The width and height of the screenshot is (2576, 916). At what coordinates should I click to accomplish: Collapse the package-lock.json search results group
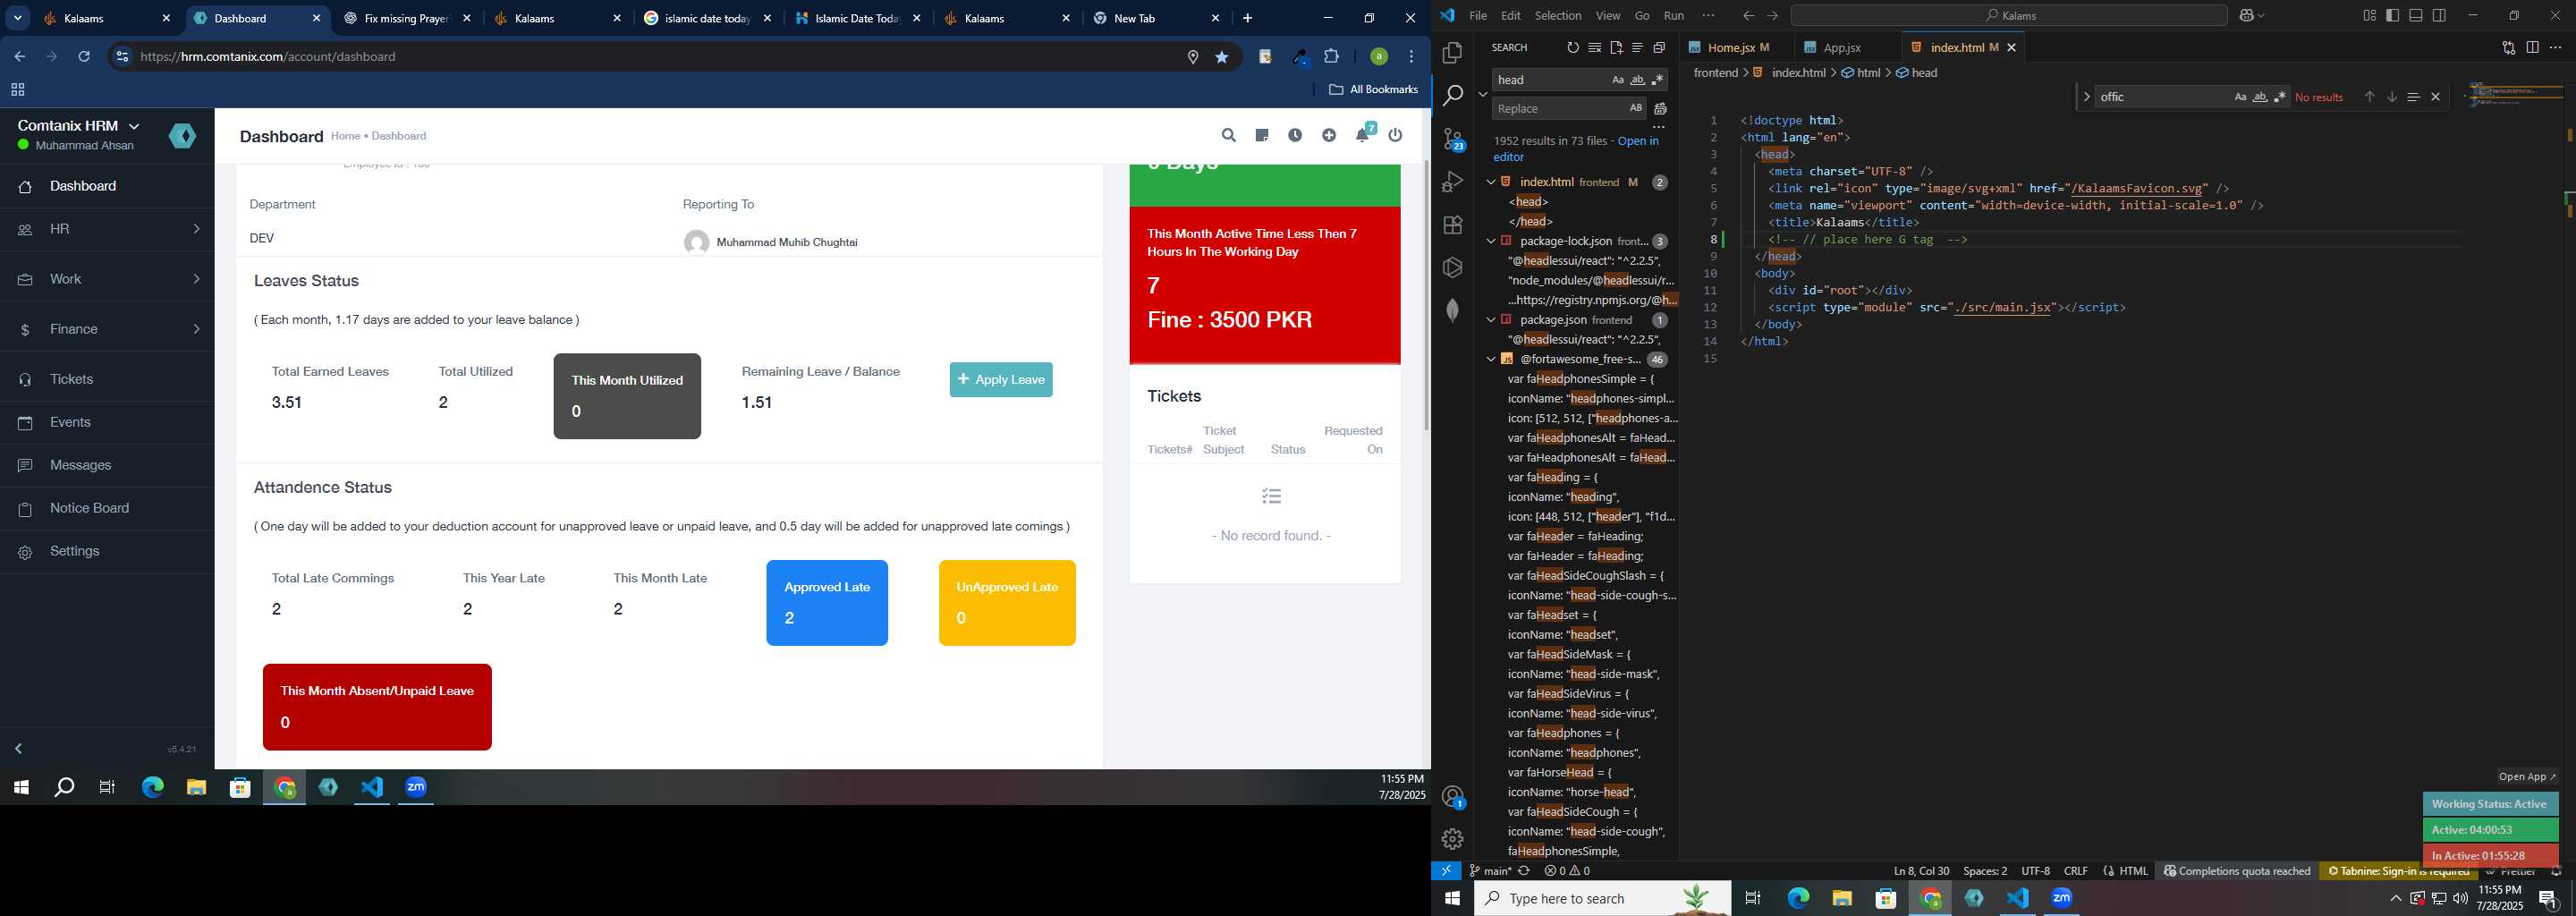1490,241
